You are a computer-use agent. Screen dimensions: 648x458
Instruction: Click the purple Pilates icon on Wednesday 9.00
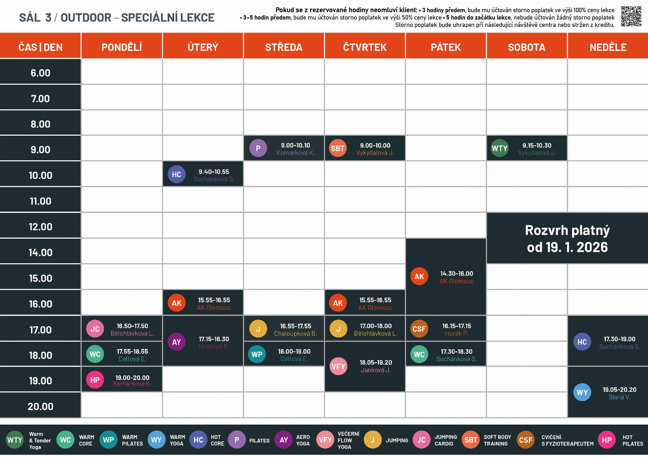point(258,149)
